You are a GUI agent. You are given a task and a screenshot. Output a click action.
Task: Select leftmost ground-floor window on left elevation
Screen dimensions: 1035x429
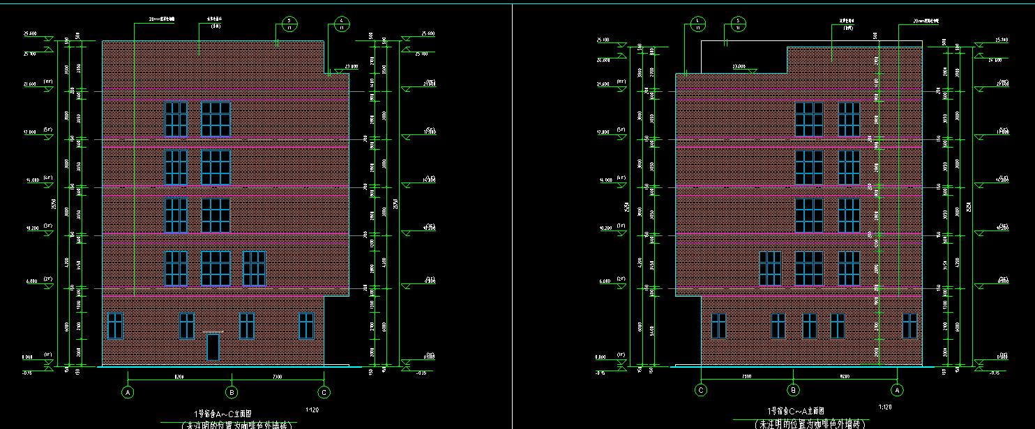tap(115, 325)
